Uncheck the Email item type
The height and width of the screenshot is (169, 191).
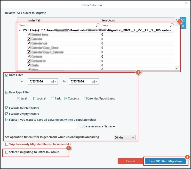(x=18, y=98)
